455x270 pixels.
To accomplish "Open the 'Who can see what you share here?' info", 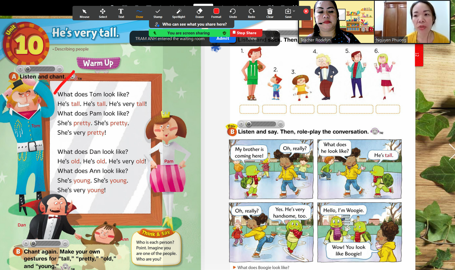I will [x=192, y=24].
